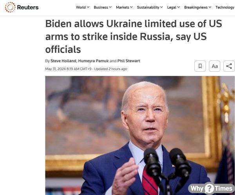Expand the Business dropdown chevron

(110, 7)
